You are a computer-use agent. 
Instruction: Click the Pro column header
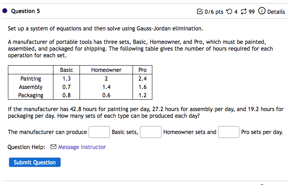[x=142, y=70]
